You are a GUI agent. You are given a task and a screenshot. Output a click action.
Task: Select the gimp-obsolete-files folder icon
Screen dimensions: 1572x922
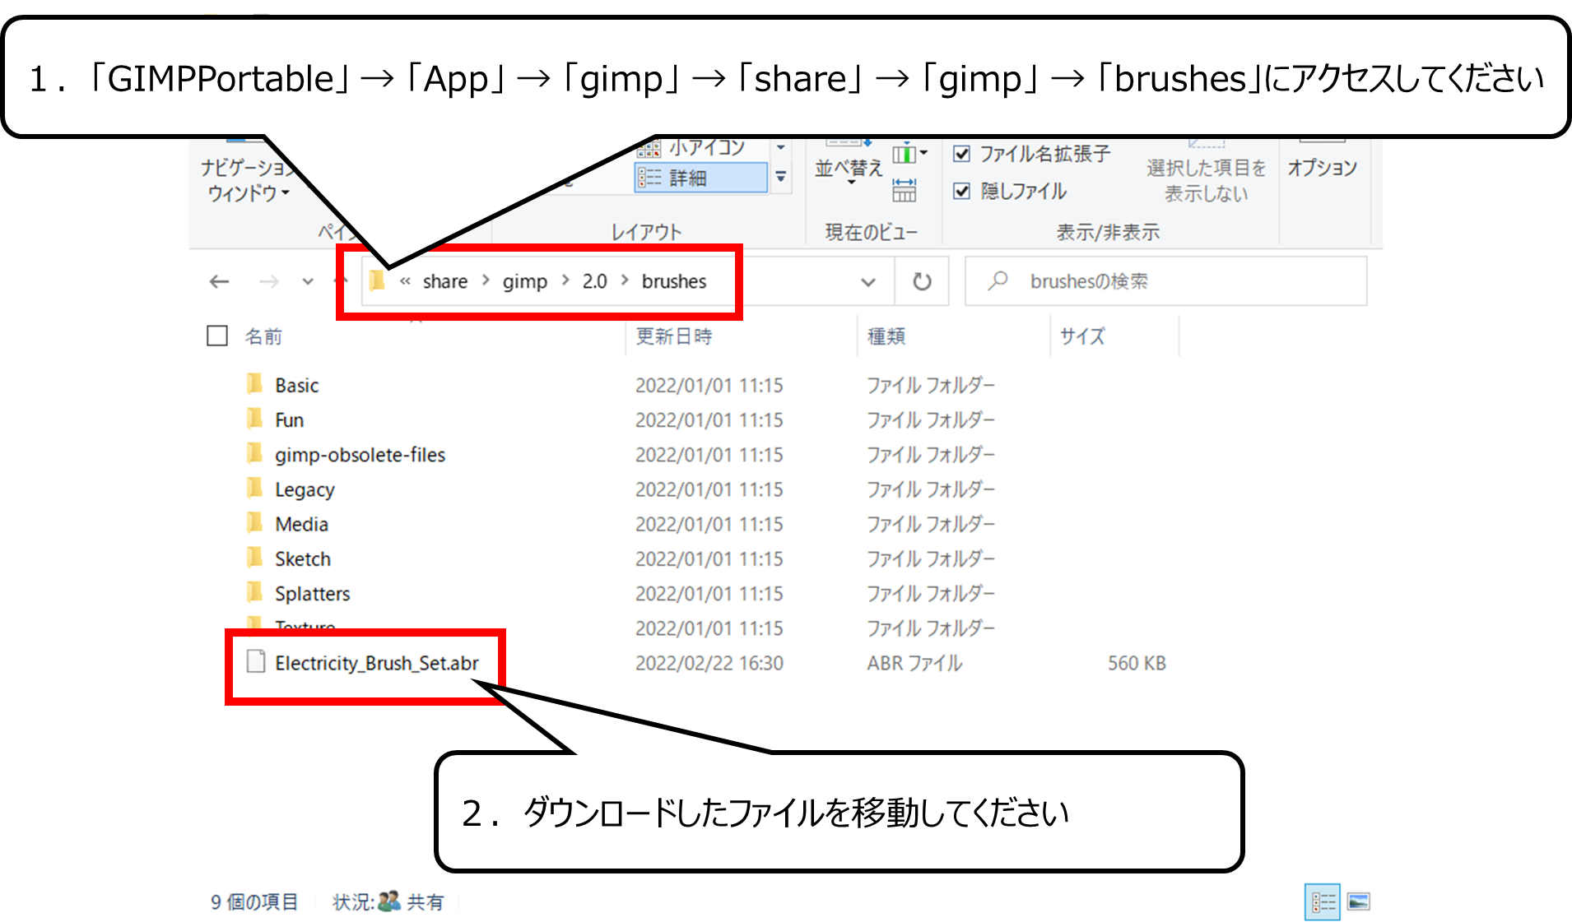tap(255, 453)
